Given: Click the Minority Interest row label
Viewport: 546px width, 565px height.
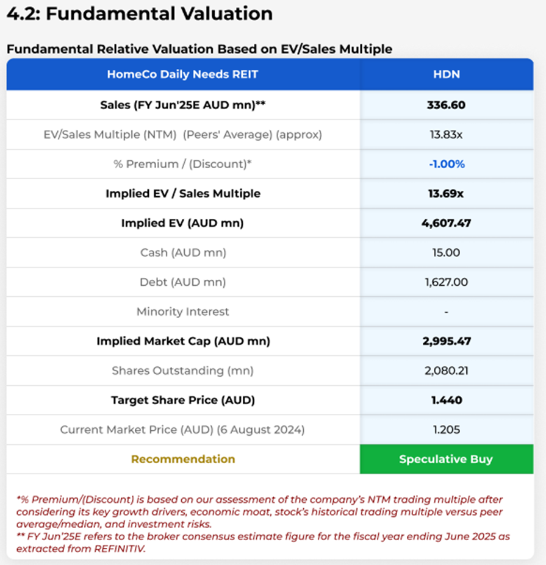Looking at the screenshot, I should [182, 311].
